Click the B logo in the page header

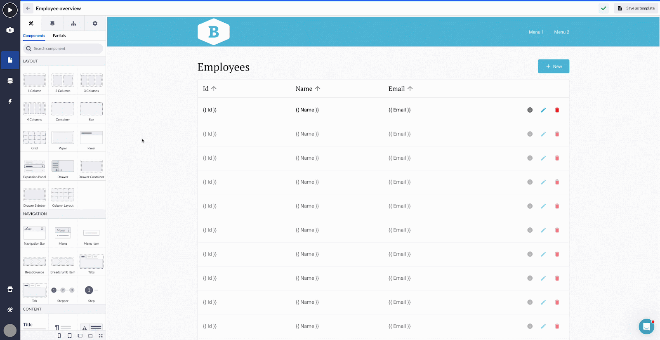(214, 32)
